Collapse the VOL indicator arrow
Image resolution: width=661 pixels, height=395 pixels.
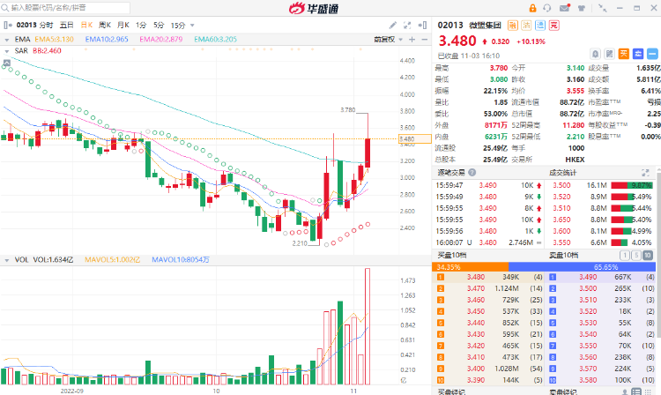coord(7,260)
